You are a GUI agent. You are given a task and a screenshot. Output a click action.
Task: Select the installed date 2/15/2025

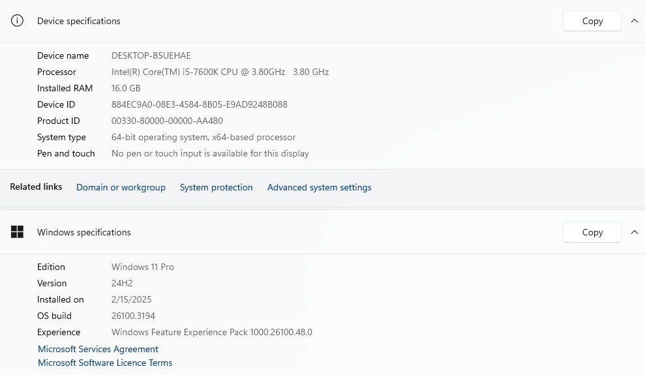coord(131,300)
